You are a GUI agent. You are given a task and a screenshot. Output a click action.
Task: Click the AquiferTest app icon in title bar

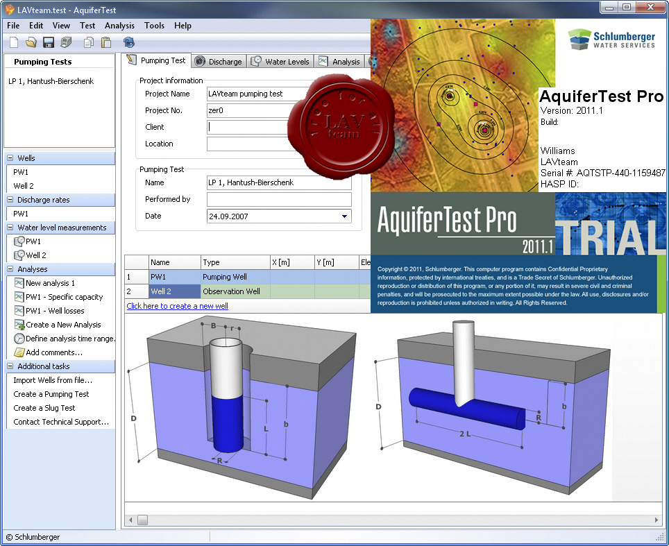pos(10,10)
